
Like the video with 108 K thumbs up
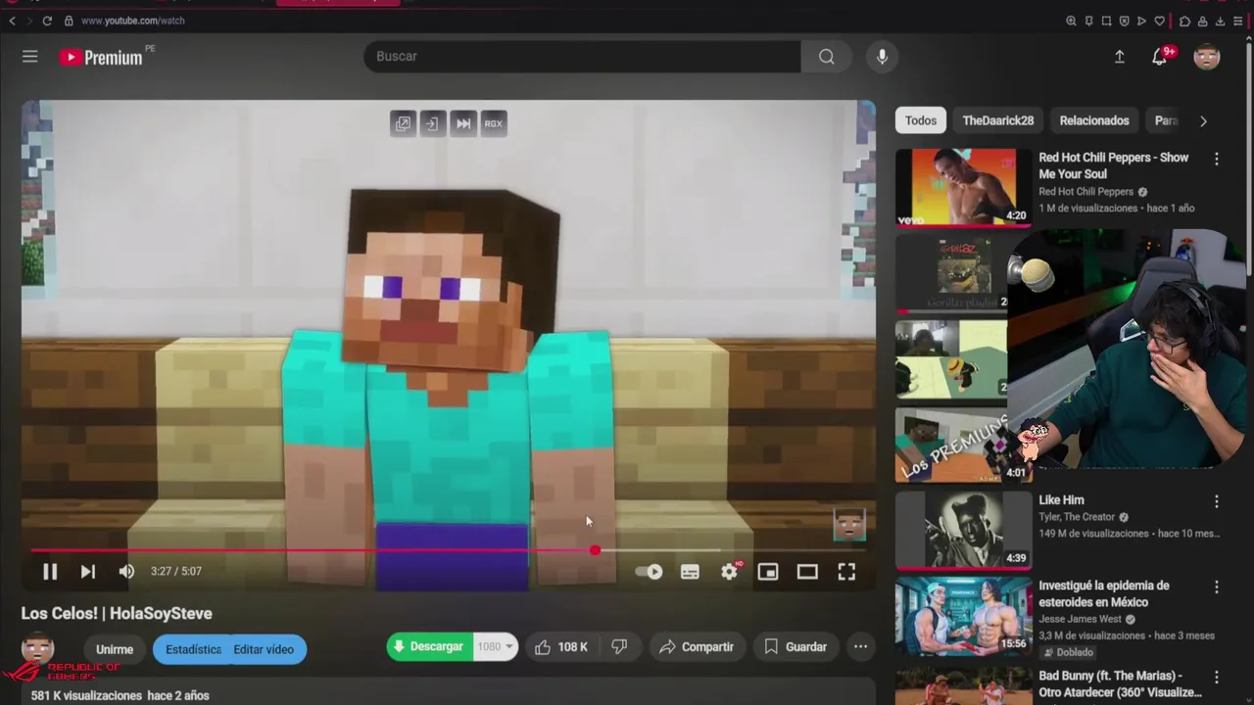(560, 647)
